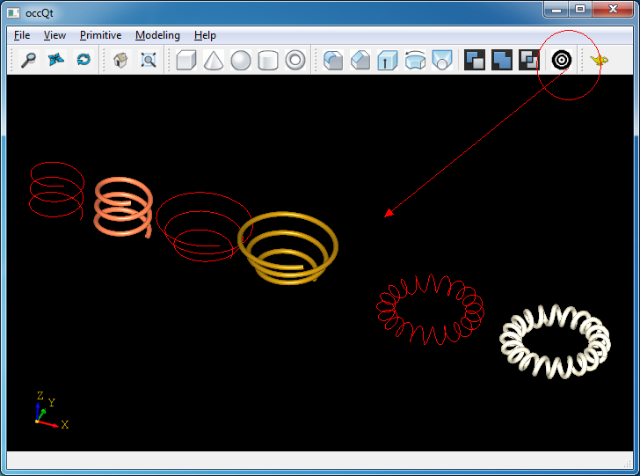Open the Modeling menu
Viewport: 640px width, 476px height.
coord(157,35)
